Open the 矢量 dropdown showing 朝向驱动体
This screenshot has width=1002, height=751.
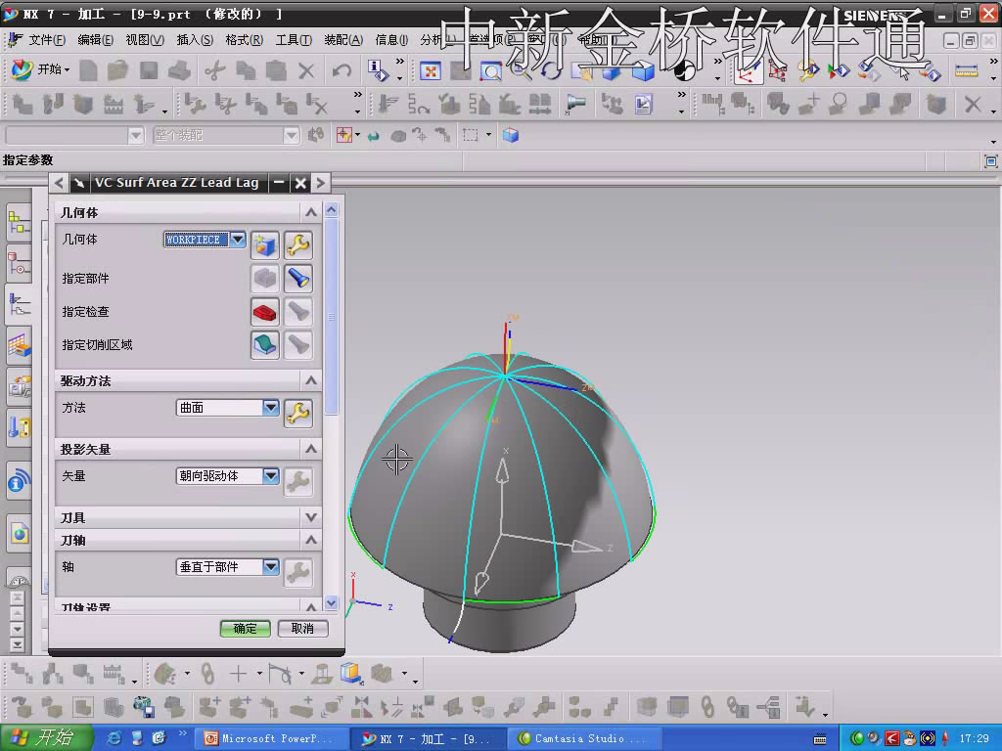tap(271, 476)
